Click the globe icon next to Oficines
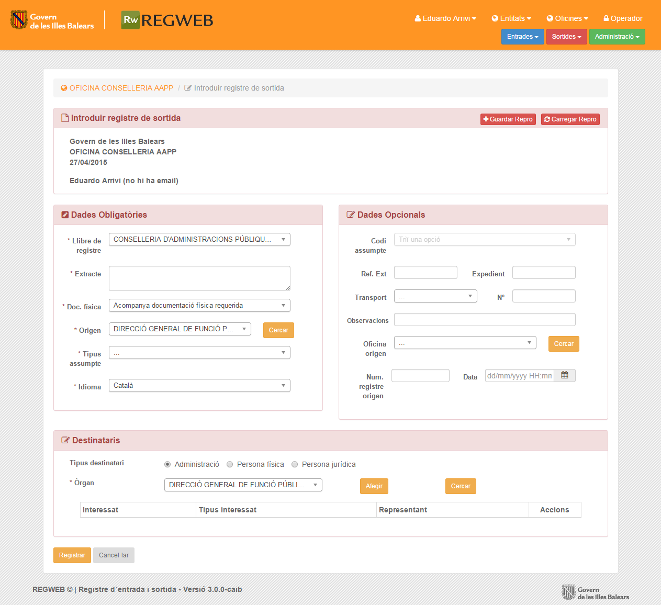The image size is (661, 605). coord(550,18)
